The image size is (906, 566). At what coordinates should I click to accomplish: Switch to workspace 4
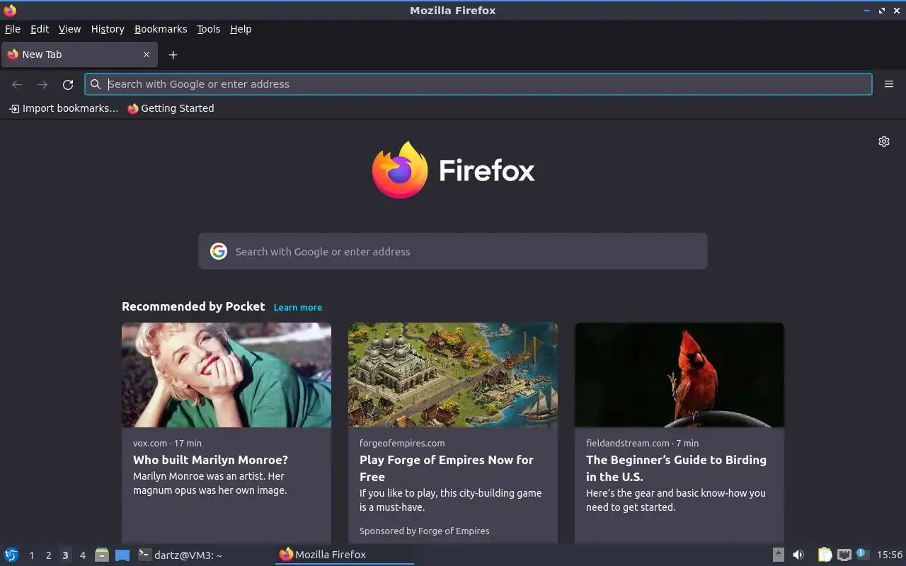pyautogui.click(x=82, y=555)
